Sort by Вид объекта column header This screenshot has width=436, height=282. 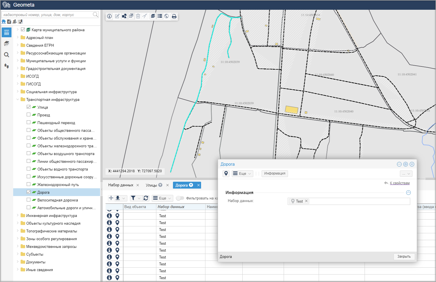click(x=135, y=207)
